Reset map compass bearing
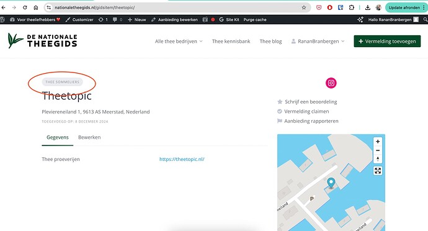The height and width of the screenshot is (231, 428). pos(378,159)
